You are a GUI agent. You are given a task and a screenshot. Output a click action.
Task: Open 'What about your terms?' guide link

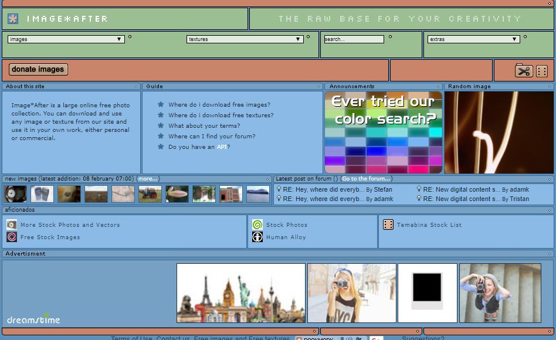pos(204,125)
